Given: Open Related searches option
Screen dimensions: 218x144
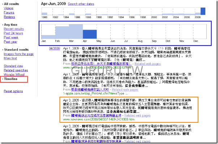Looking at the screenshot, I should click(x=16, y=70).
